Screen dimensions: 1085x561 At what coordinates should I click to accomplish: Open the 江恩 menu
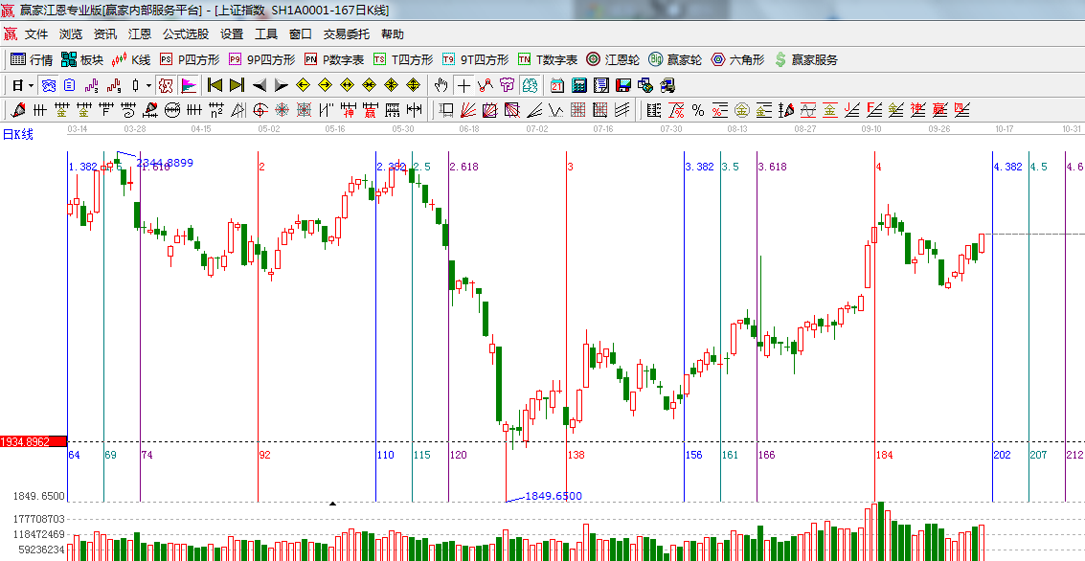click(x=140, y=34)
